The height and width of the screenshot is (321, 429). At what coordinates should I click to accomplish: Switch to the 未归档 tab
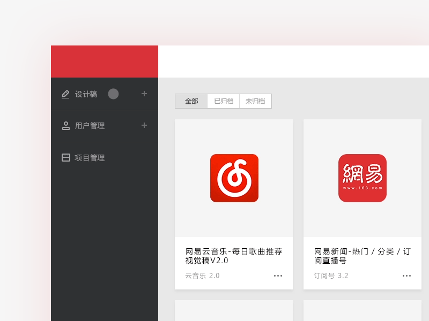tap(256, 101)
